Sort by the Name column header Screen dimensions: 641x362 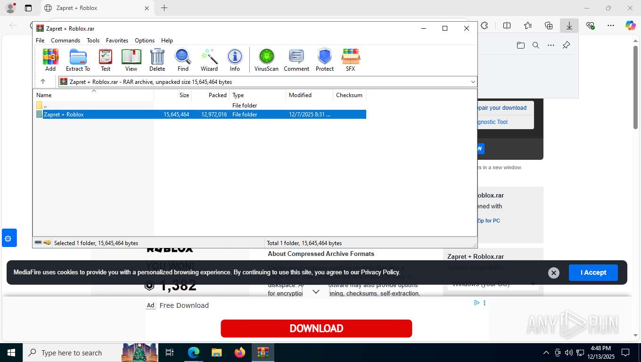(x=94, y=95)
